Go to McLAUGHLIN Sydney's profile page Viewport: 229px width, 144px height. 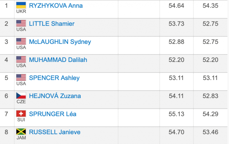(x=60, y=42)
